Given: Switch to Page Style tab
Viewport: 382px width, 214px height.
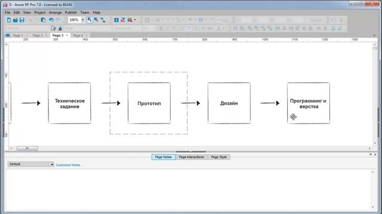Looking at the screenshot, I should 219,157.
